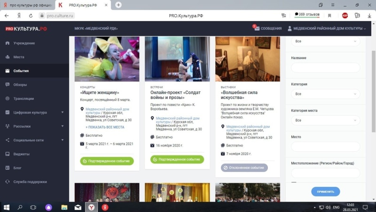Open Медвенский районный дом культуры account menu
The height and width of the screenshot is (212, 376).
pos(327,28)
